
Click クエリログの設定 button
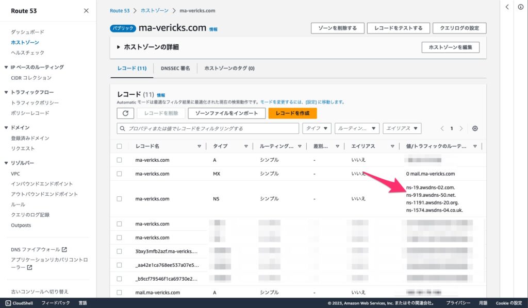pyautogui.click(x=459, y=28)
